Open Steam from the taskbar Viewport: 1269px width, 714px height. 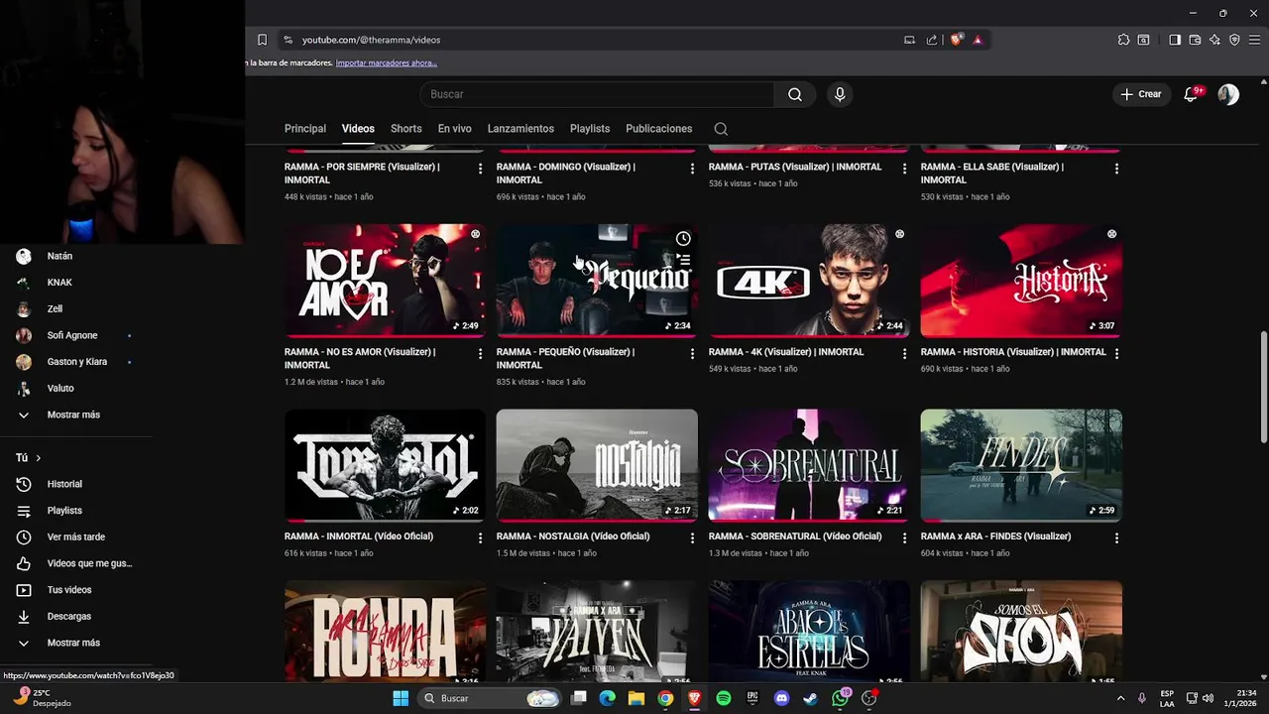point(810,698)
